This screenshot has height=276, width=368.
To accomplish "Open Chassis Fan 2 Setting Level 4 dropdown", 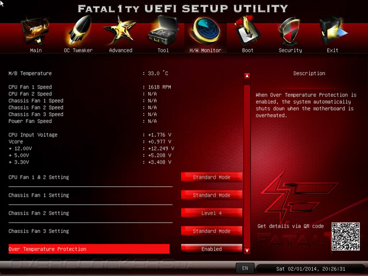I will [212, 213].
